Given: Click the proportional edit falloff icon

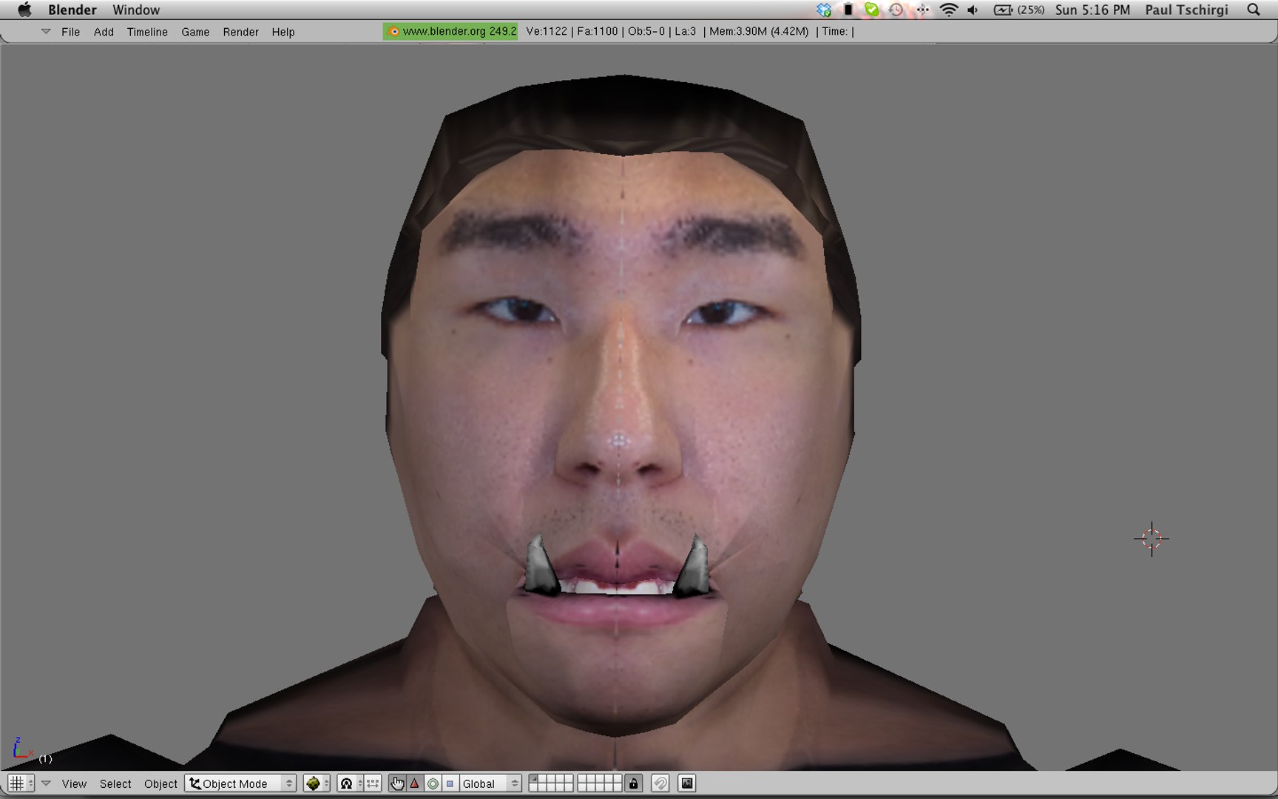Looking at the screenshot, I should 660,783.
